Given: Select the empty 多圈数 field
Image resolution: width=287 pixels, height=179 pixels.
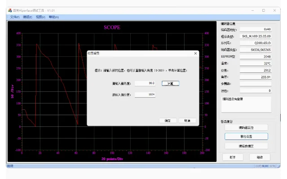Looking at the screenshot, I should 256,84.
